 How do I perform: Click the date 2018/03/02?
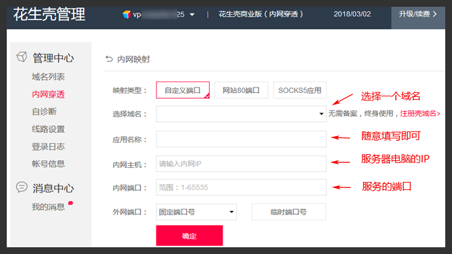352,14
